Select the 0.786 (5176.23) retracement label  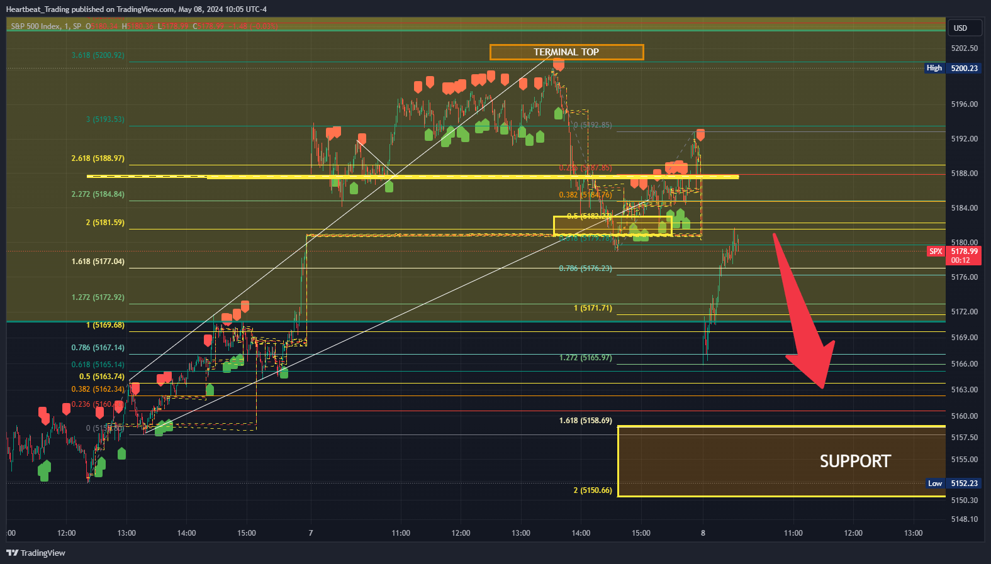tap(586, 268)
